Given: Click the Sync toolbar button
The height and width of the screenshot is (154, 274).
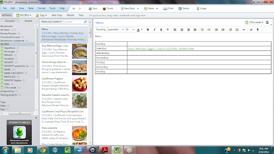Looking at the screenshot, I should point(93,9).
